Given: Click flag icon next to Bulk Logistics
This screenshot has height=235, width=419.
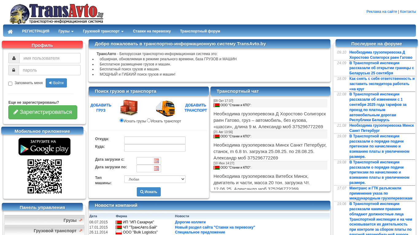Looking at the screenshot, I should (119, 233).
